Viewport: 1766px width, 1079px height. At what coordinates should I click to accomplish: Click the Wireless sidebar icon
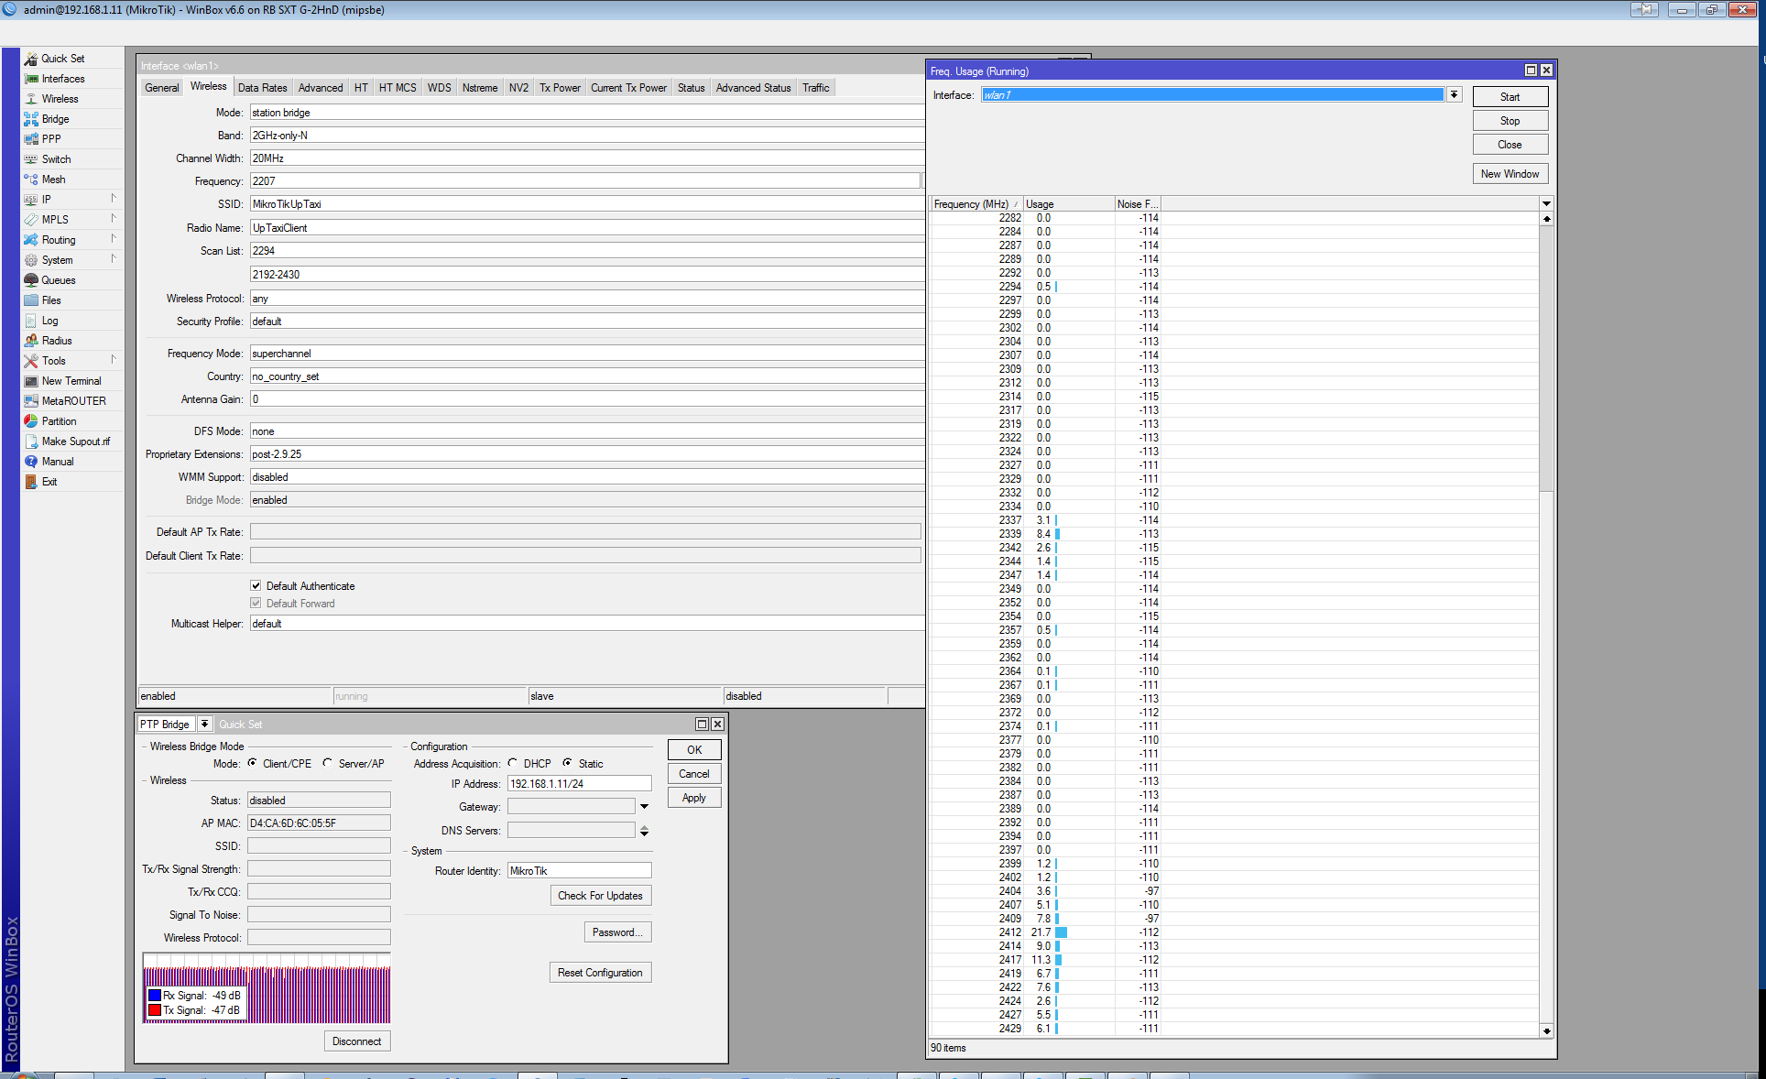31,99
